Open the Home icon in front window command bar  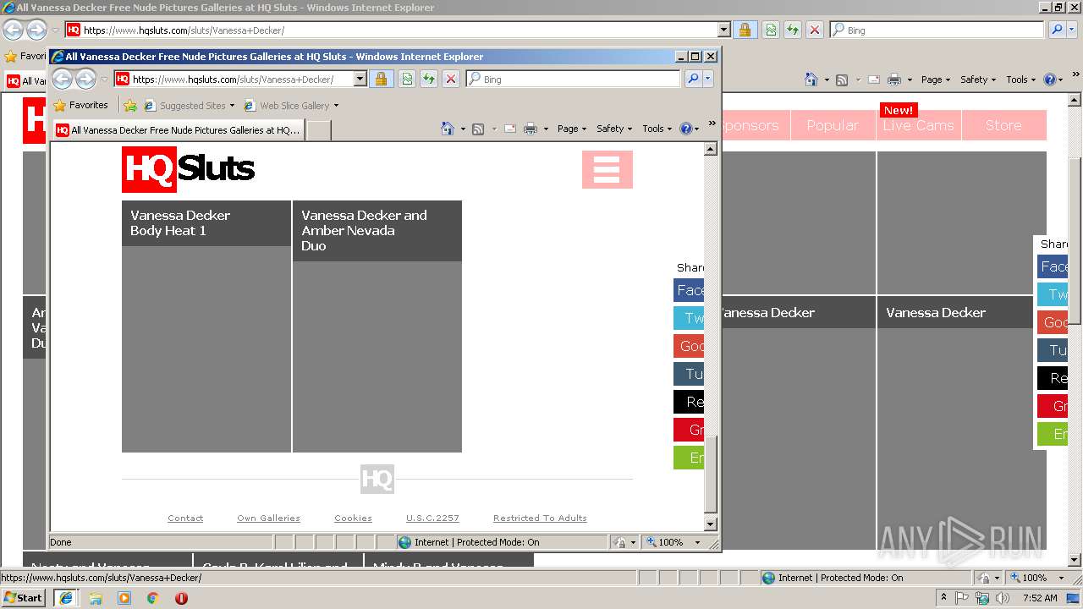[x=448, y=129]
